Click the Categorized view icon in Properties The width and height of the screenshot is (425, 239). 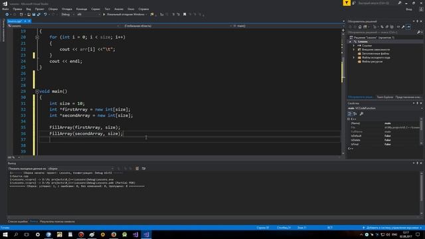[350, 114]
